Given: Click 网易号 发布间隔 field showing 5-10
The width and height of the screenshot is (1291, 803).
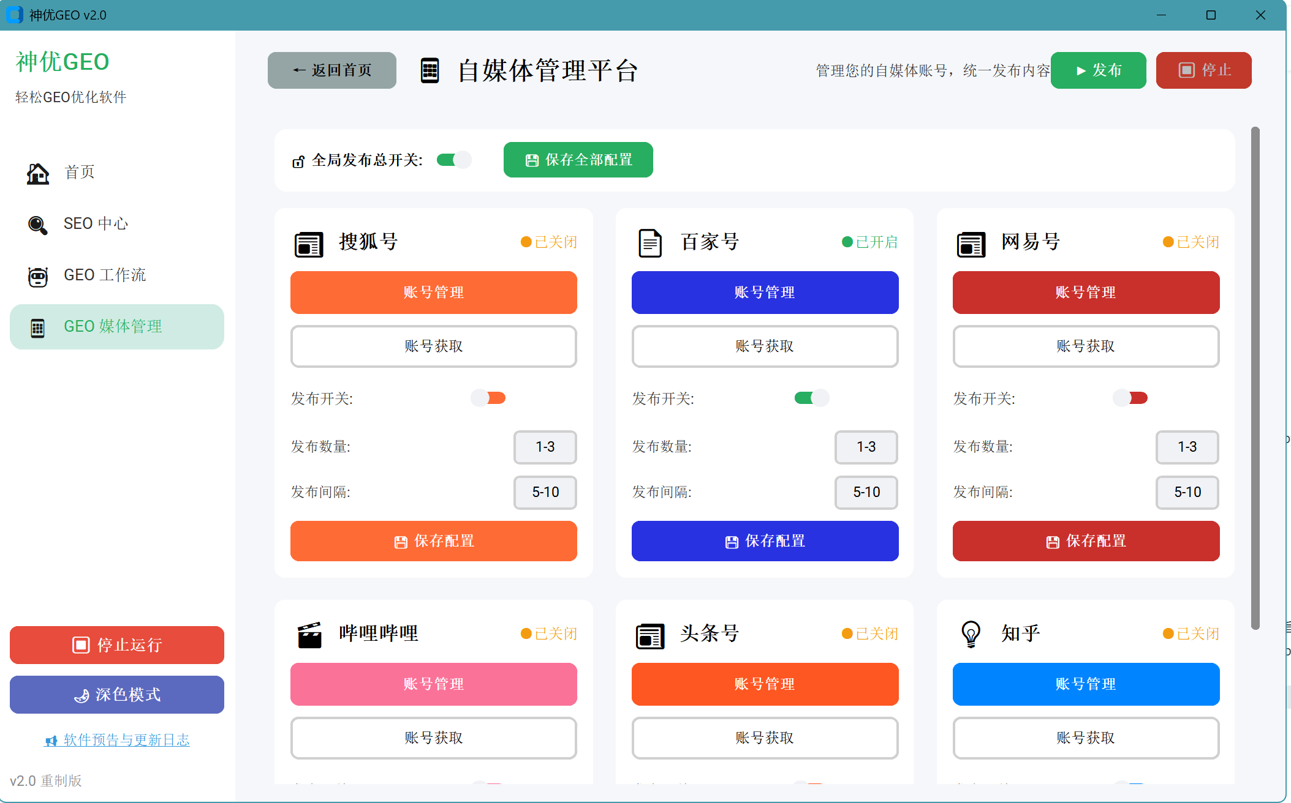Looking at the screenshot, I should 1187,493.
